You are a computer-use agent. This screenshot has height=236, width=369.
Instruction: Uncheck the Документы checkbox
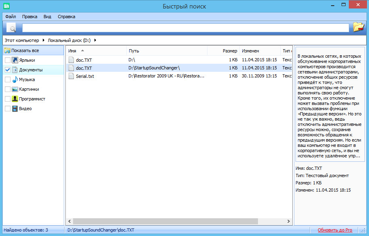[8, 70]
